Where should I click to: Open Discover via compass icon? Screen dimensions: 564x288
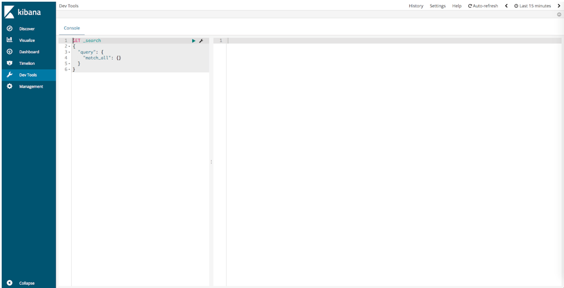[10, 29]
